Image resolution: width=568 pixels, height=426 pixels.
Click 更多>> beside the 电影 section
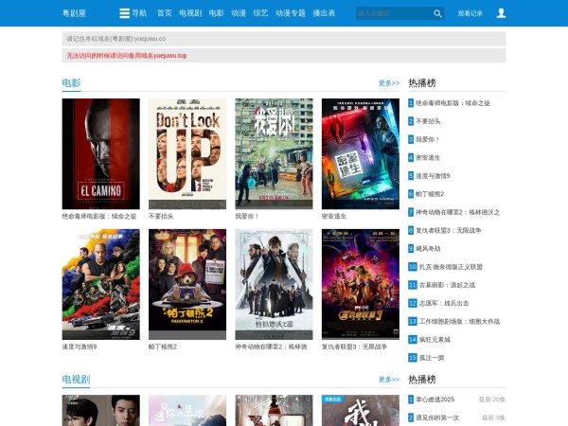click(x=389, y=83)
